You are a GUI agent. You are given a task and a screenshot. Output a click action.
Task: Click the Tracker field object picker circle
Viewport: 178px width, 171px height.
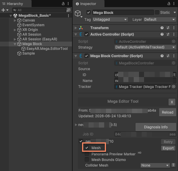174,87
